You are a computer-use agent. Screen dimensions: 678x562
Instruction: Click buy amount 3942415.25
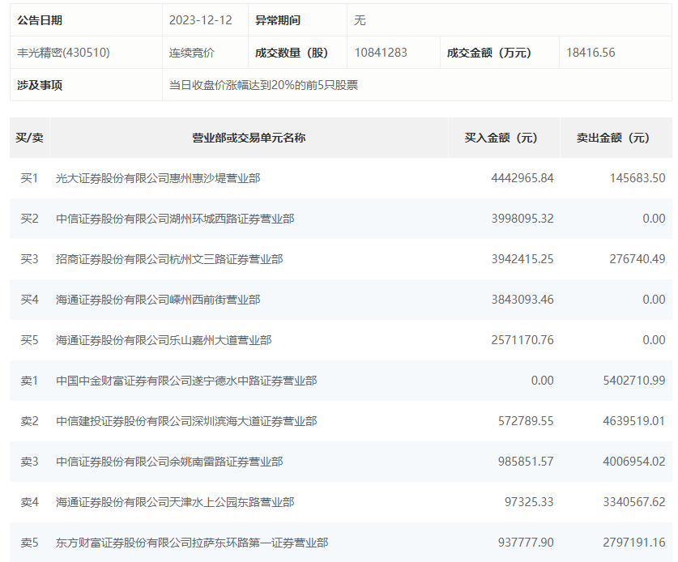click(522, 259)
